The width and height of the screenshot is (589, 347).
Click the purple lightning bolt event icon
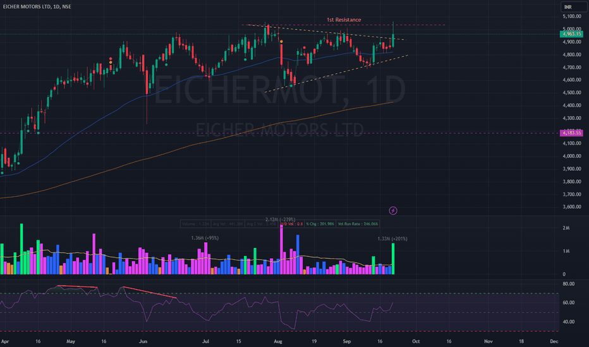point(393,211)
